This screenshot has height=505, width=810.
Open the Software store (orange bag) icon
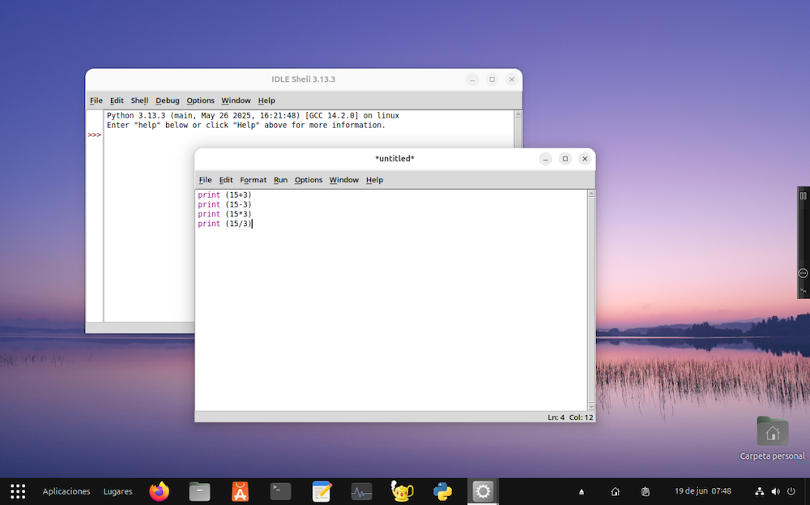tap(240, 491)
